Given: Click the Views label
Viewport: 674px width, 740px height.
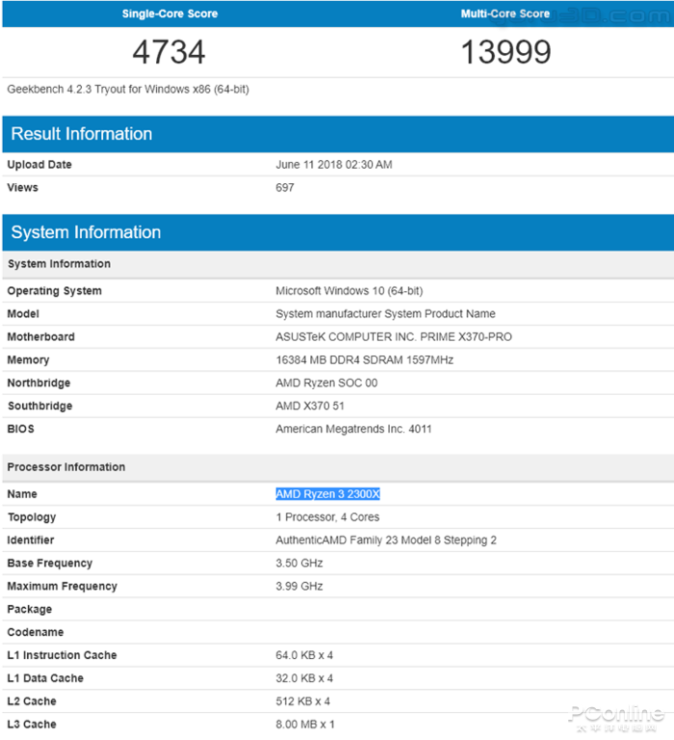Looking at the screenshot, I should click(x=23, y=188).
